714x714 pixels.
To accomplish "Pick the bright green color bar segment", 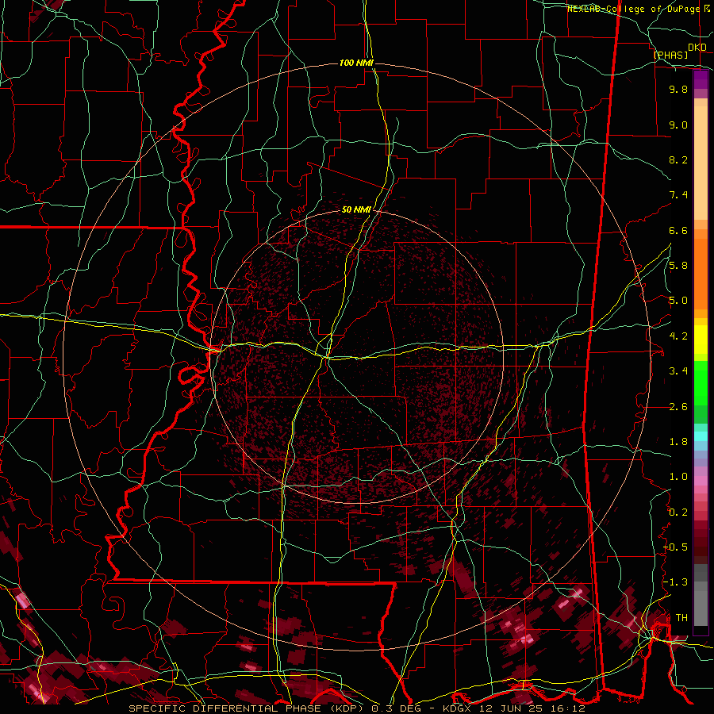I will [701, 383].
